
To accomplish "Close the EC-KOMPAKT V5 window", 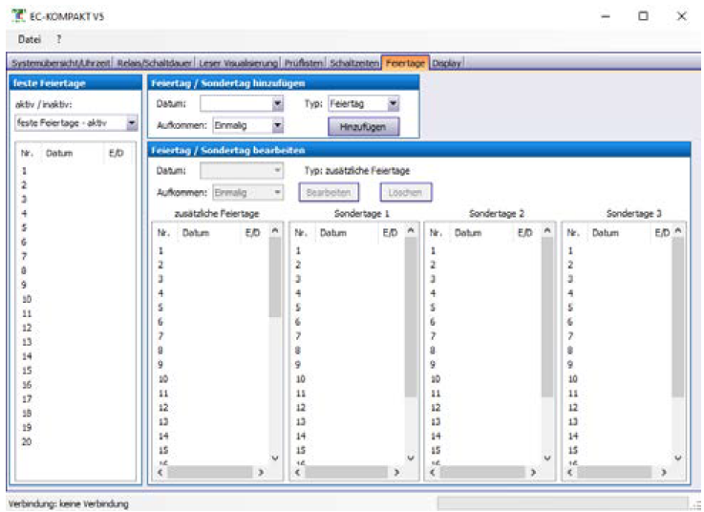I will pos(681,16).
